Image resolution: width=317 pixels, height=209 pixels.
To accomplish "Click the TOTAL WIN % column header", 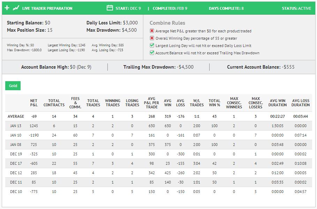I will [x=214, y=103].
